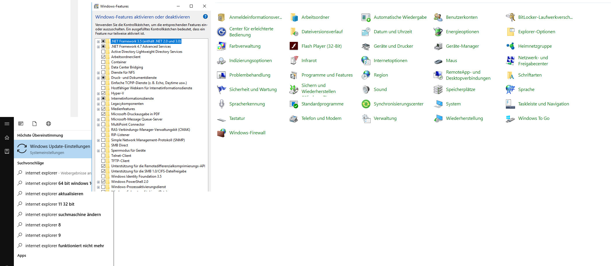Expand the .NET Framework 3.5 node

coord(98,42)
